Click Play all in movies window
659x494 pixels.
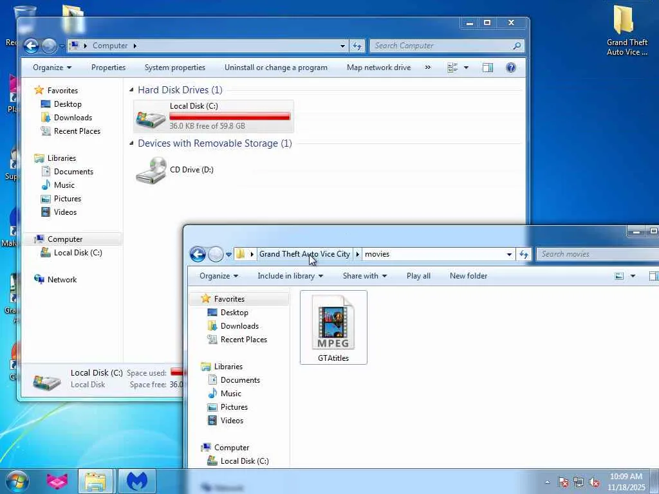coord(418,276)
